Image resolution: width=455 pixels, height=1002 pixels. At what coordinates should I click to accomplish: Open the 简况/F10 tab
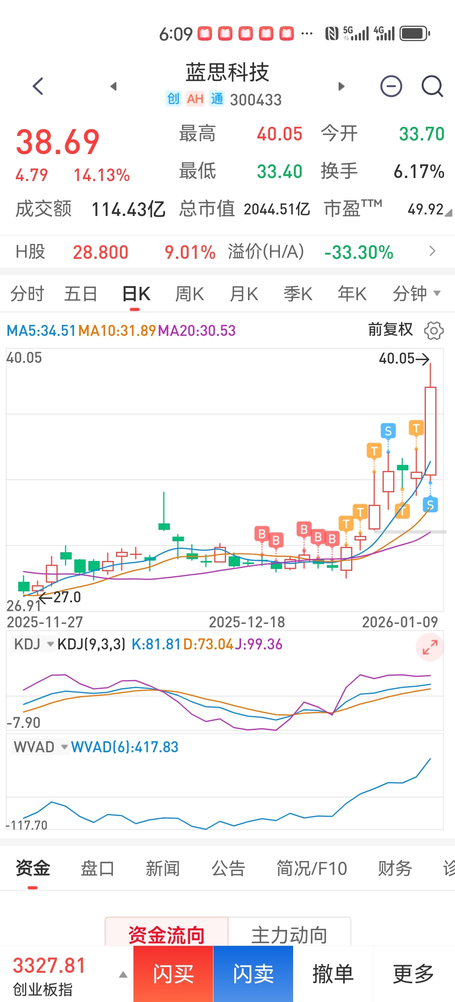coord(312,868)
